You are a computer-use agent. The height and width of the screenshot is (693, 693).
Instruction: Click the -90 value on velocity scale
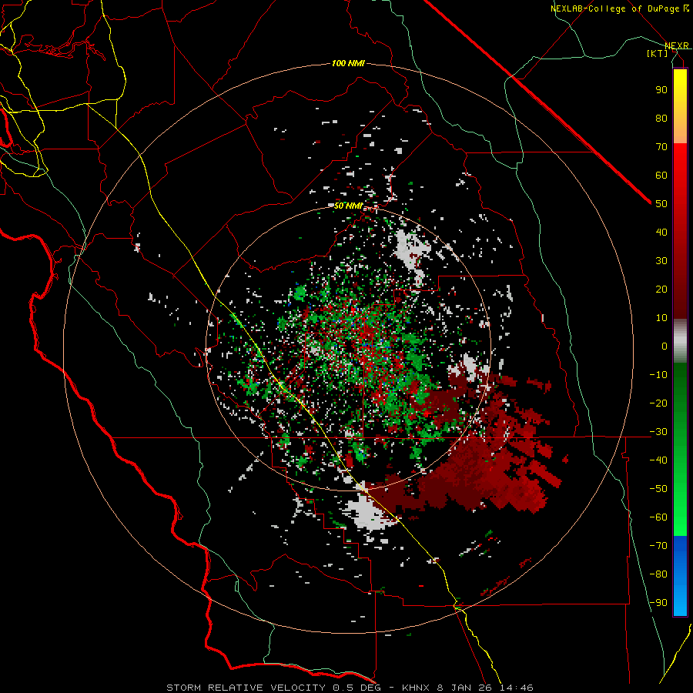tap(658, 603)
